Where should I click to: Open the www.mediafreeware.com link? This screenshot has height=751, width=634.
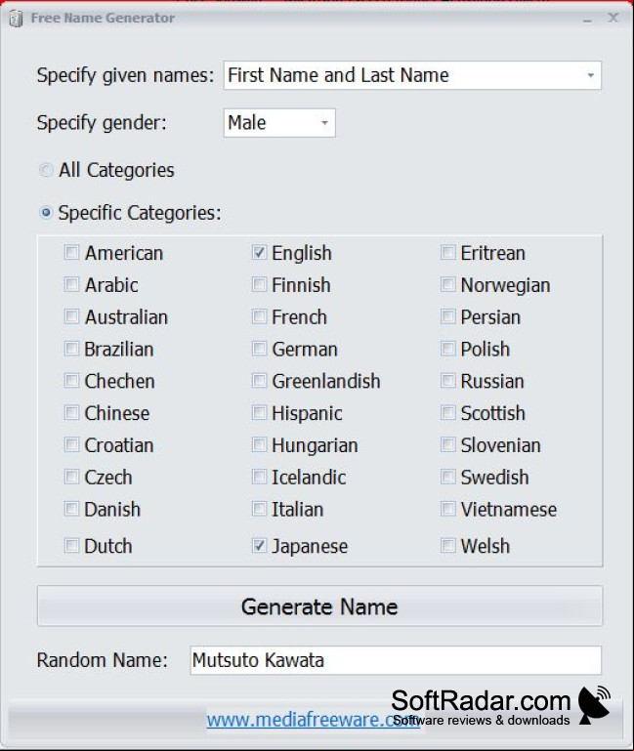pos(314,720)
